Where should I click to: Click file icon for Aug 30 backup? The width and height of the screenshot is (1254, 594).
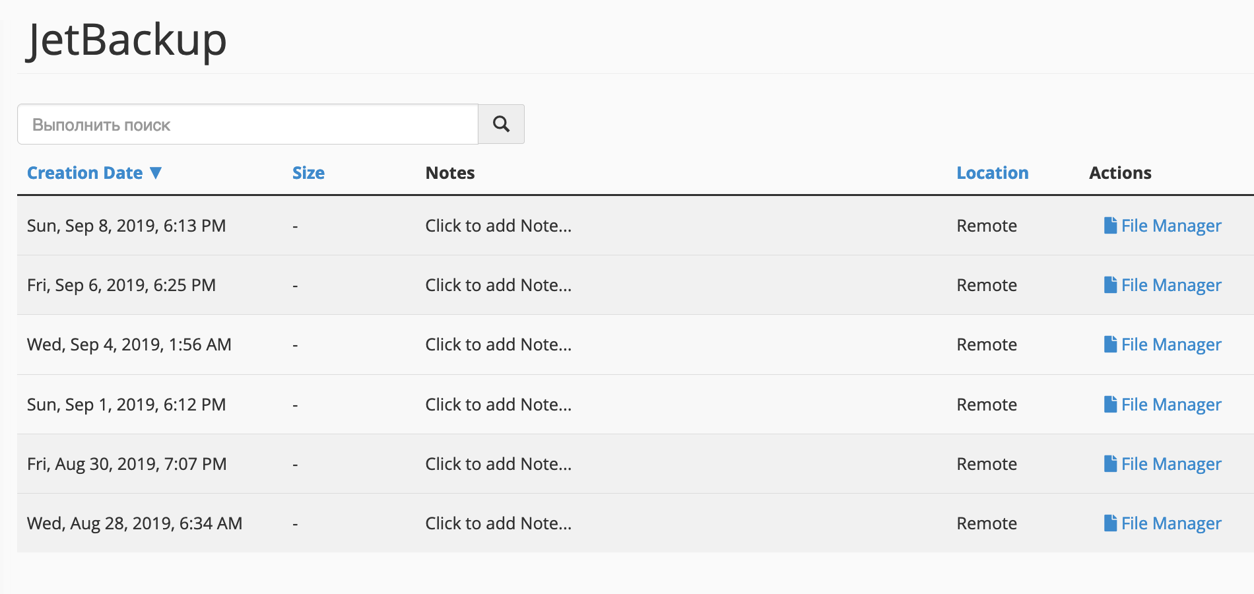click(x=1110, y=463)
